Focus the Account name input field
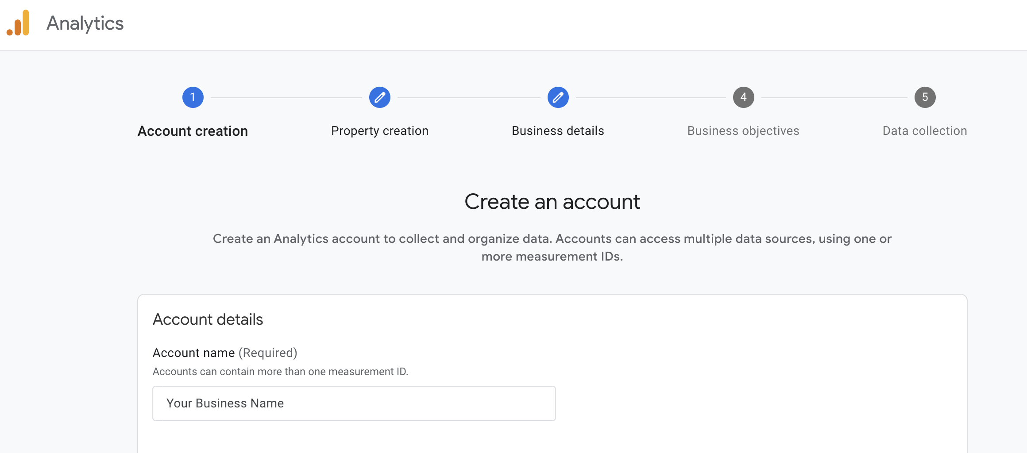 (x=354, y=403)
